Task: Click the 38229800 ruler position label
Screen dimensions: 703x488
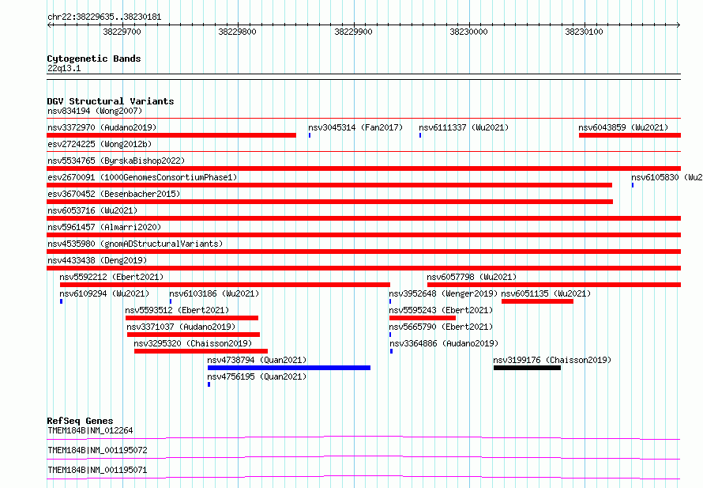Action: pyautogui.click(x=237, y=32)
